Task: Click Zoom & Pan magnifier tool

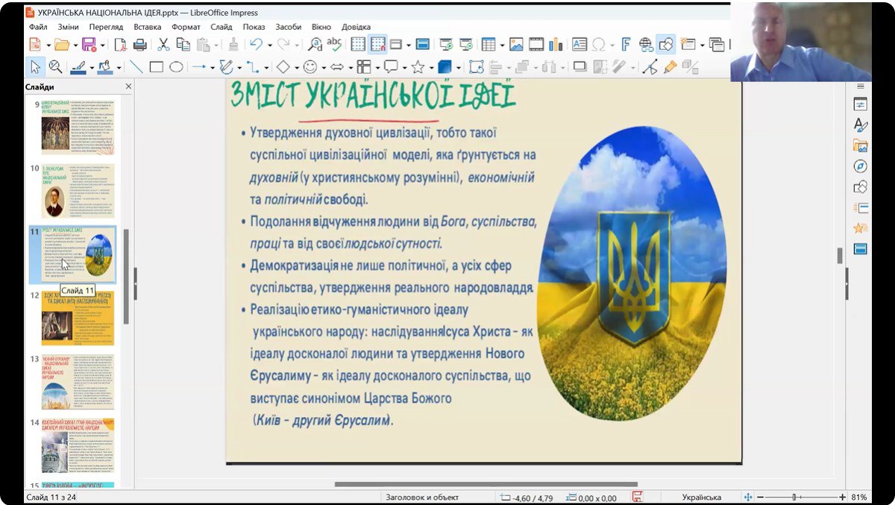Action: coord(55,66)
